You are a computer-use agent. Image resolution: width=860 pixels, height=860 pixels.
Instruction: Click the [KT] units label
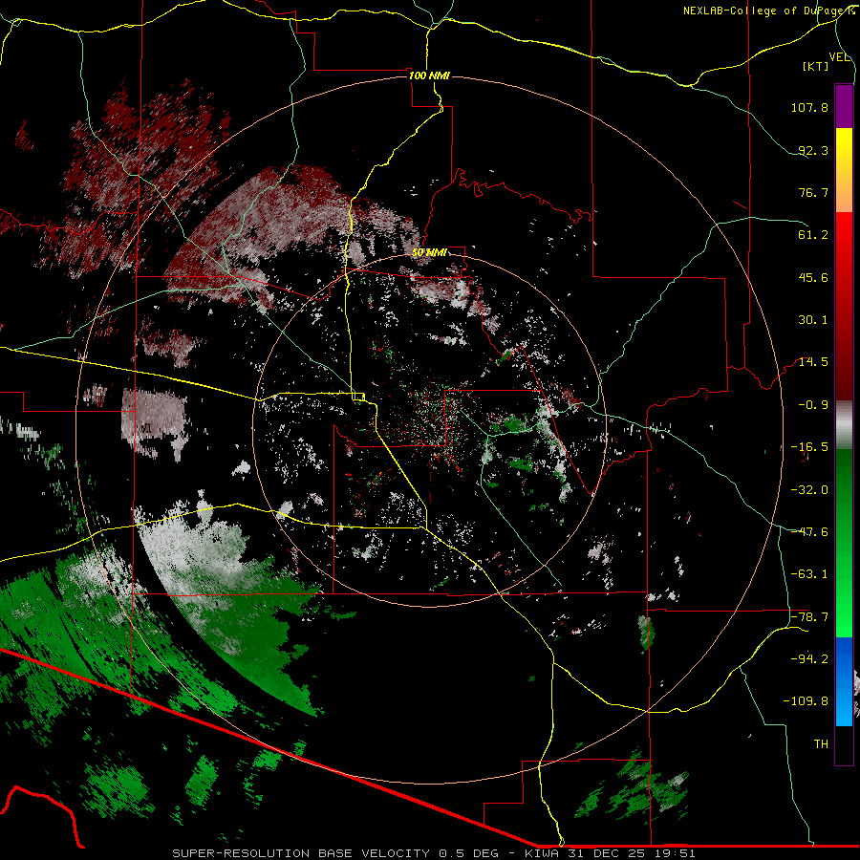pyautogui.click(x=816, y=66)
